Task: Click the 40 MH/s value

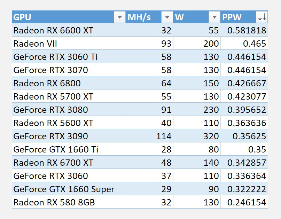Action: (166, 123)
